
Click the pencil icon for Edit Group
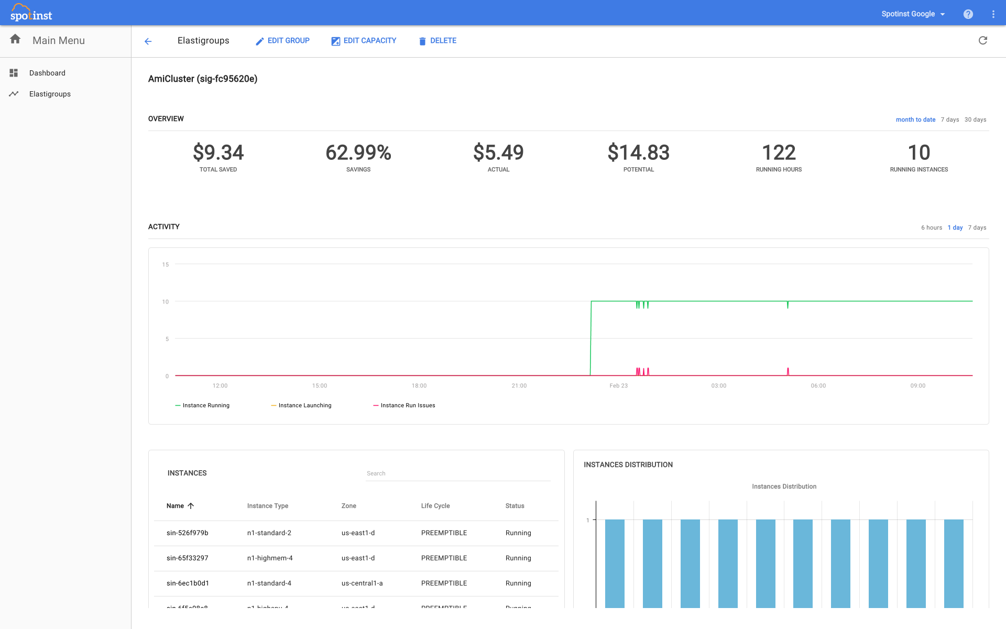tap(259, 41)
